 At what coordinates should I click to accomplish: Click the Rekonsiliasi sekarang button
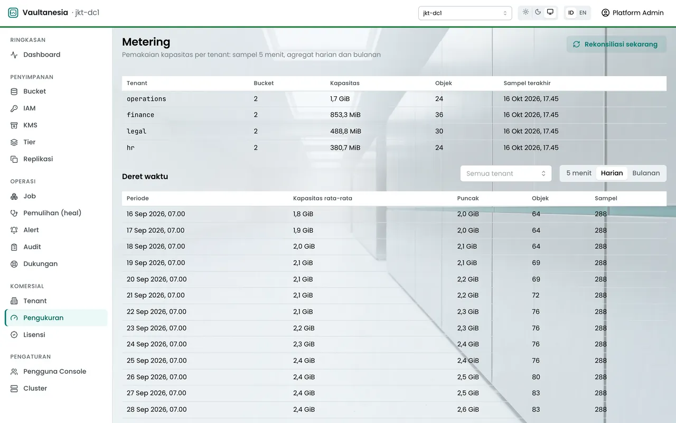(616, 44)
